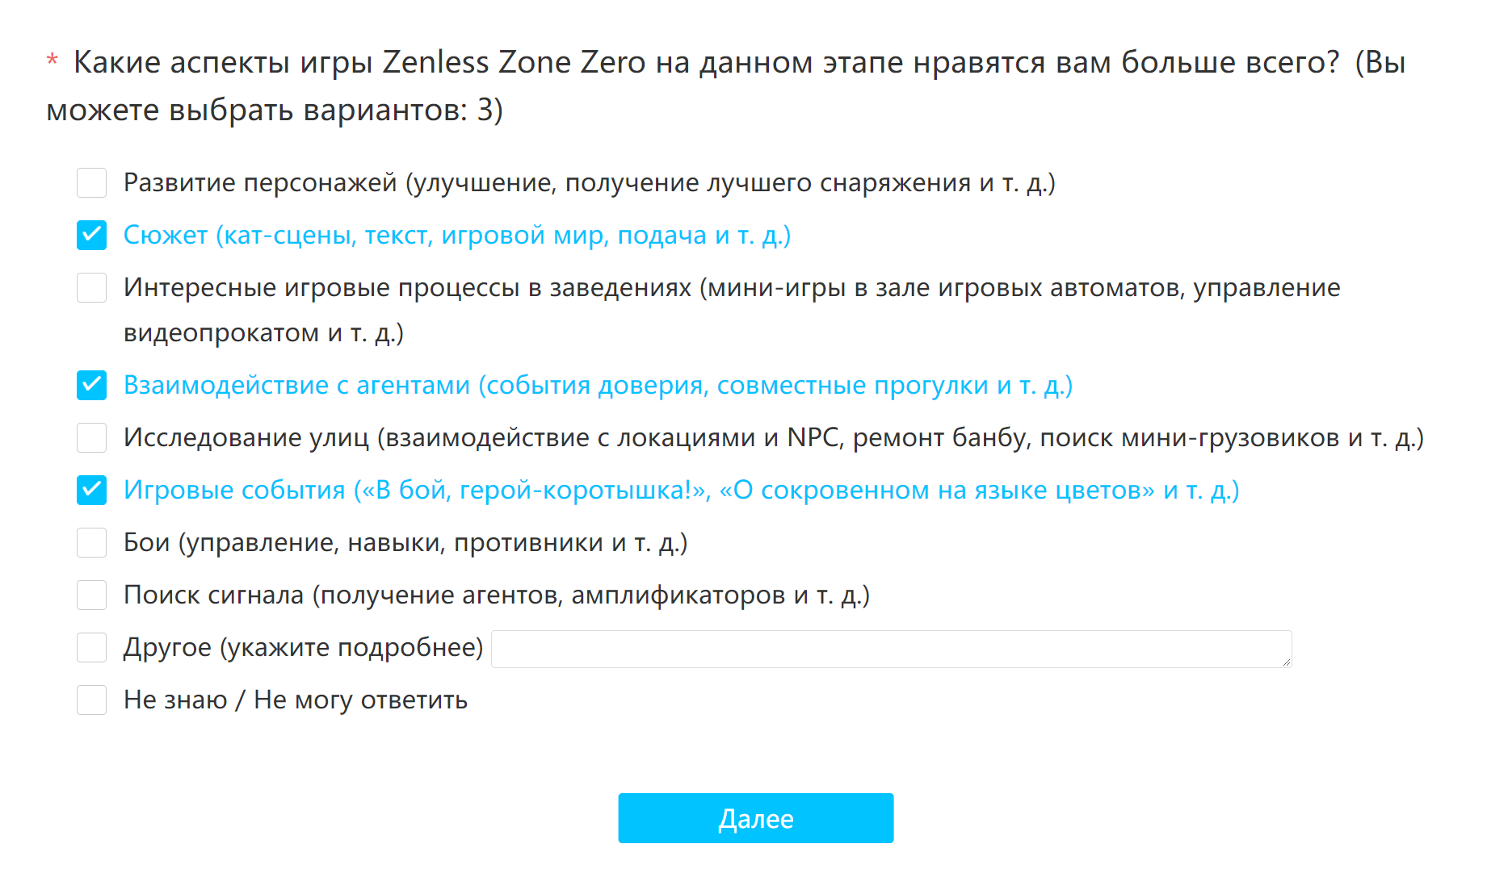Image resolution: width=1508 pixels, height=894 pixels.
Task: Check the «Поиск сигнала» checkbox
Action: [x=91, y=595]
